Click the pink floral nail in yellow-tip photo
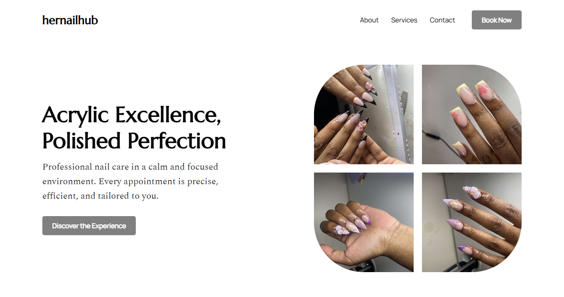Image resolution: width=564 pixels, height=297 pixels. click(x=483, y=90)
